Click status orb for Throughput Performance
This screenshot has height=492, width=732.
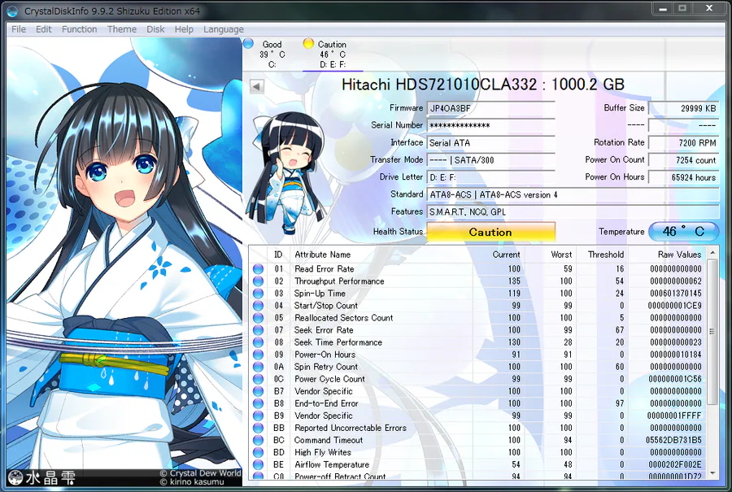click(258, 281)
